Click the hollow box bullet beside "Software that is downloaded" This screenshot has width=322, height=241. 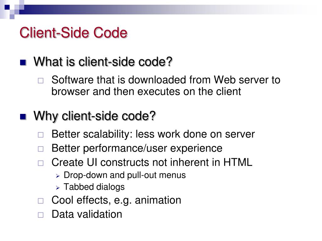tap(41, 81)
